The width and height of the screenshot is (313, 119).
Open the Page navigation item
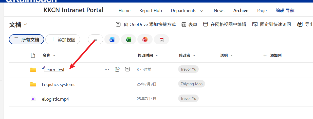pyautogui.click(x=262, y=11)
